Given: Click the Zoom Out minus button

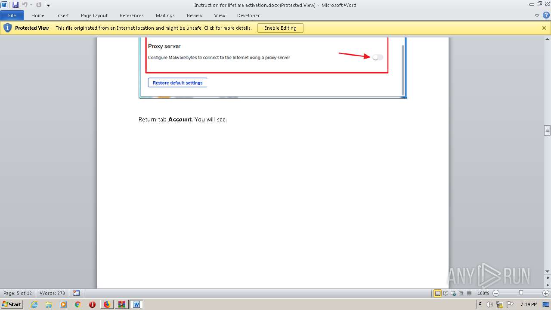Looking at the screenshot, I should 495,293.
